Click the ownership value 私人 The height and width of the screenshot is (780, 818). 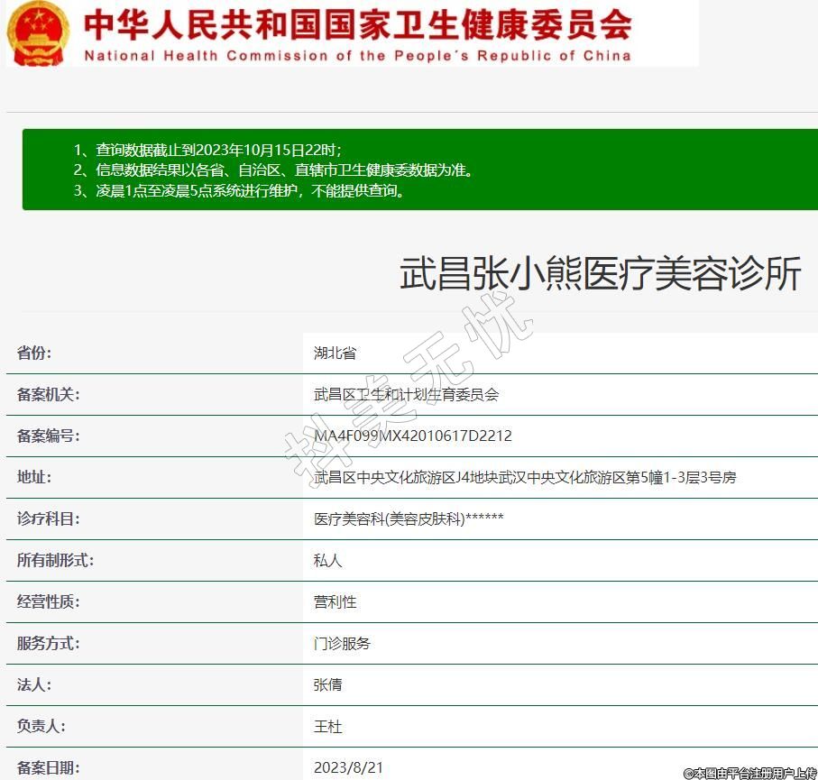(x=327, y=560)
